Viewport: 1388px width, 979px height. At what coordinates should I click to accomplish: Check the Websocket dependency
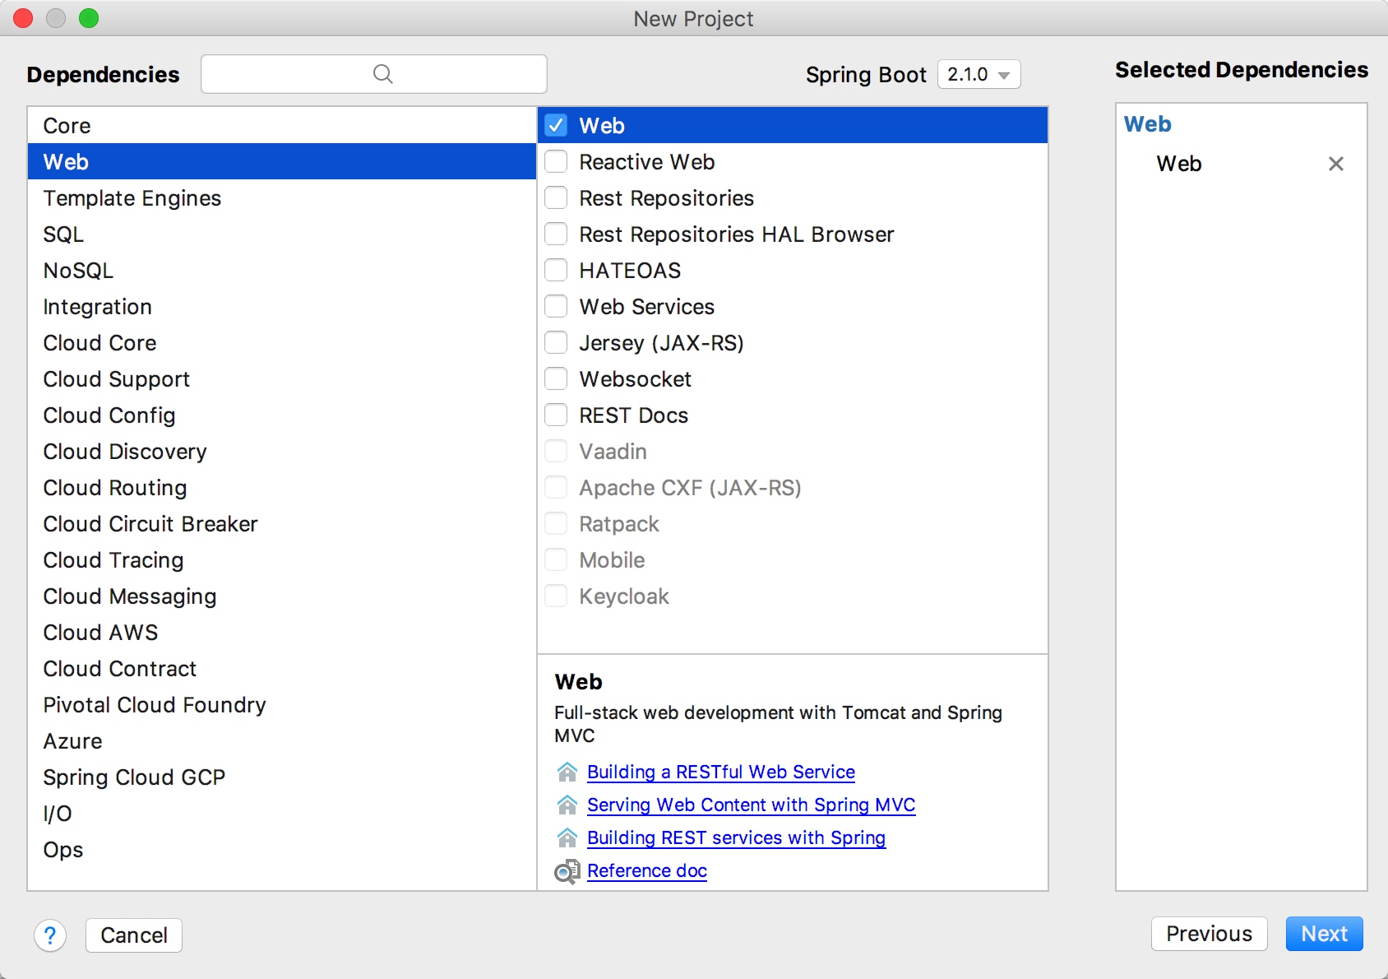click(x=557, y=378)
